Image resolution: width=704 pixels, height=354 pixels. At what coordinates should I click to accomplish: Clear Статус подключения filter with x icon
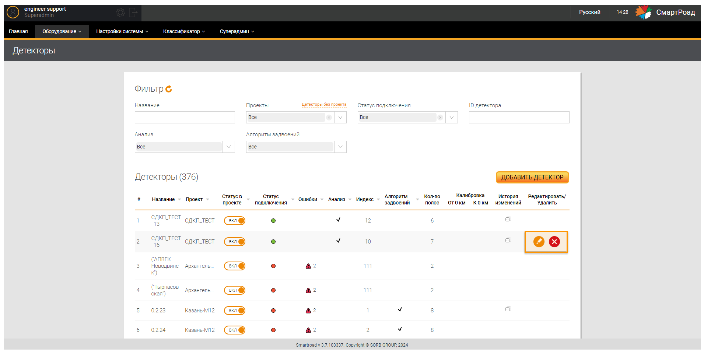[x=440, y=118]
